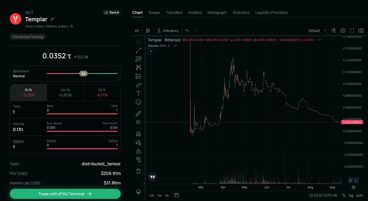
Task: Toggle magnet mode
Action: pos(138,134)
